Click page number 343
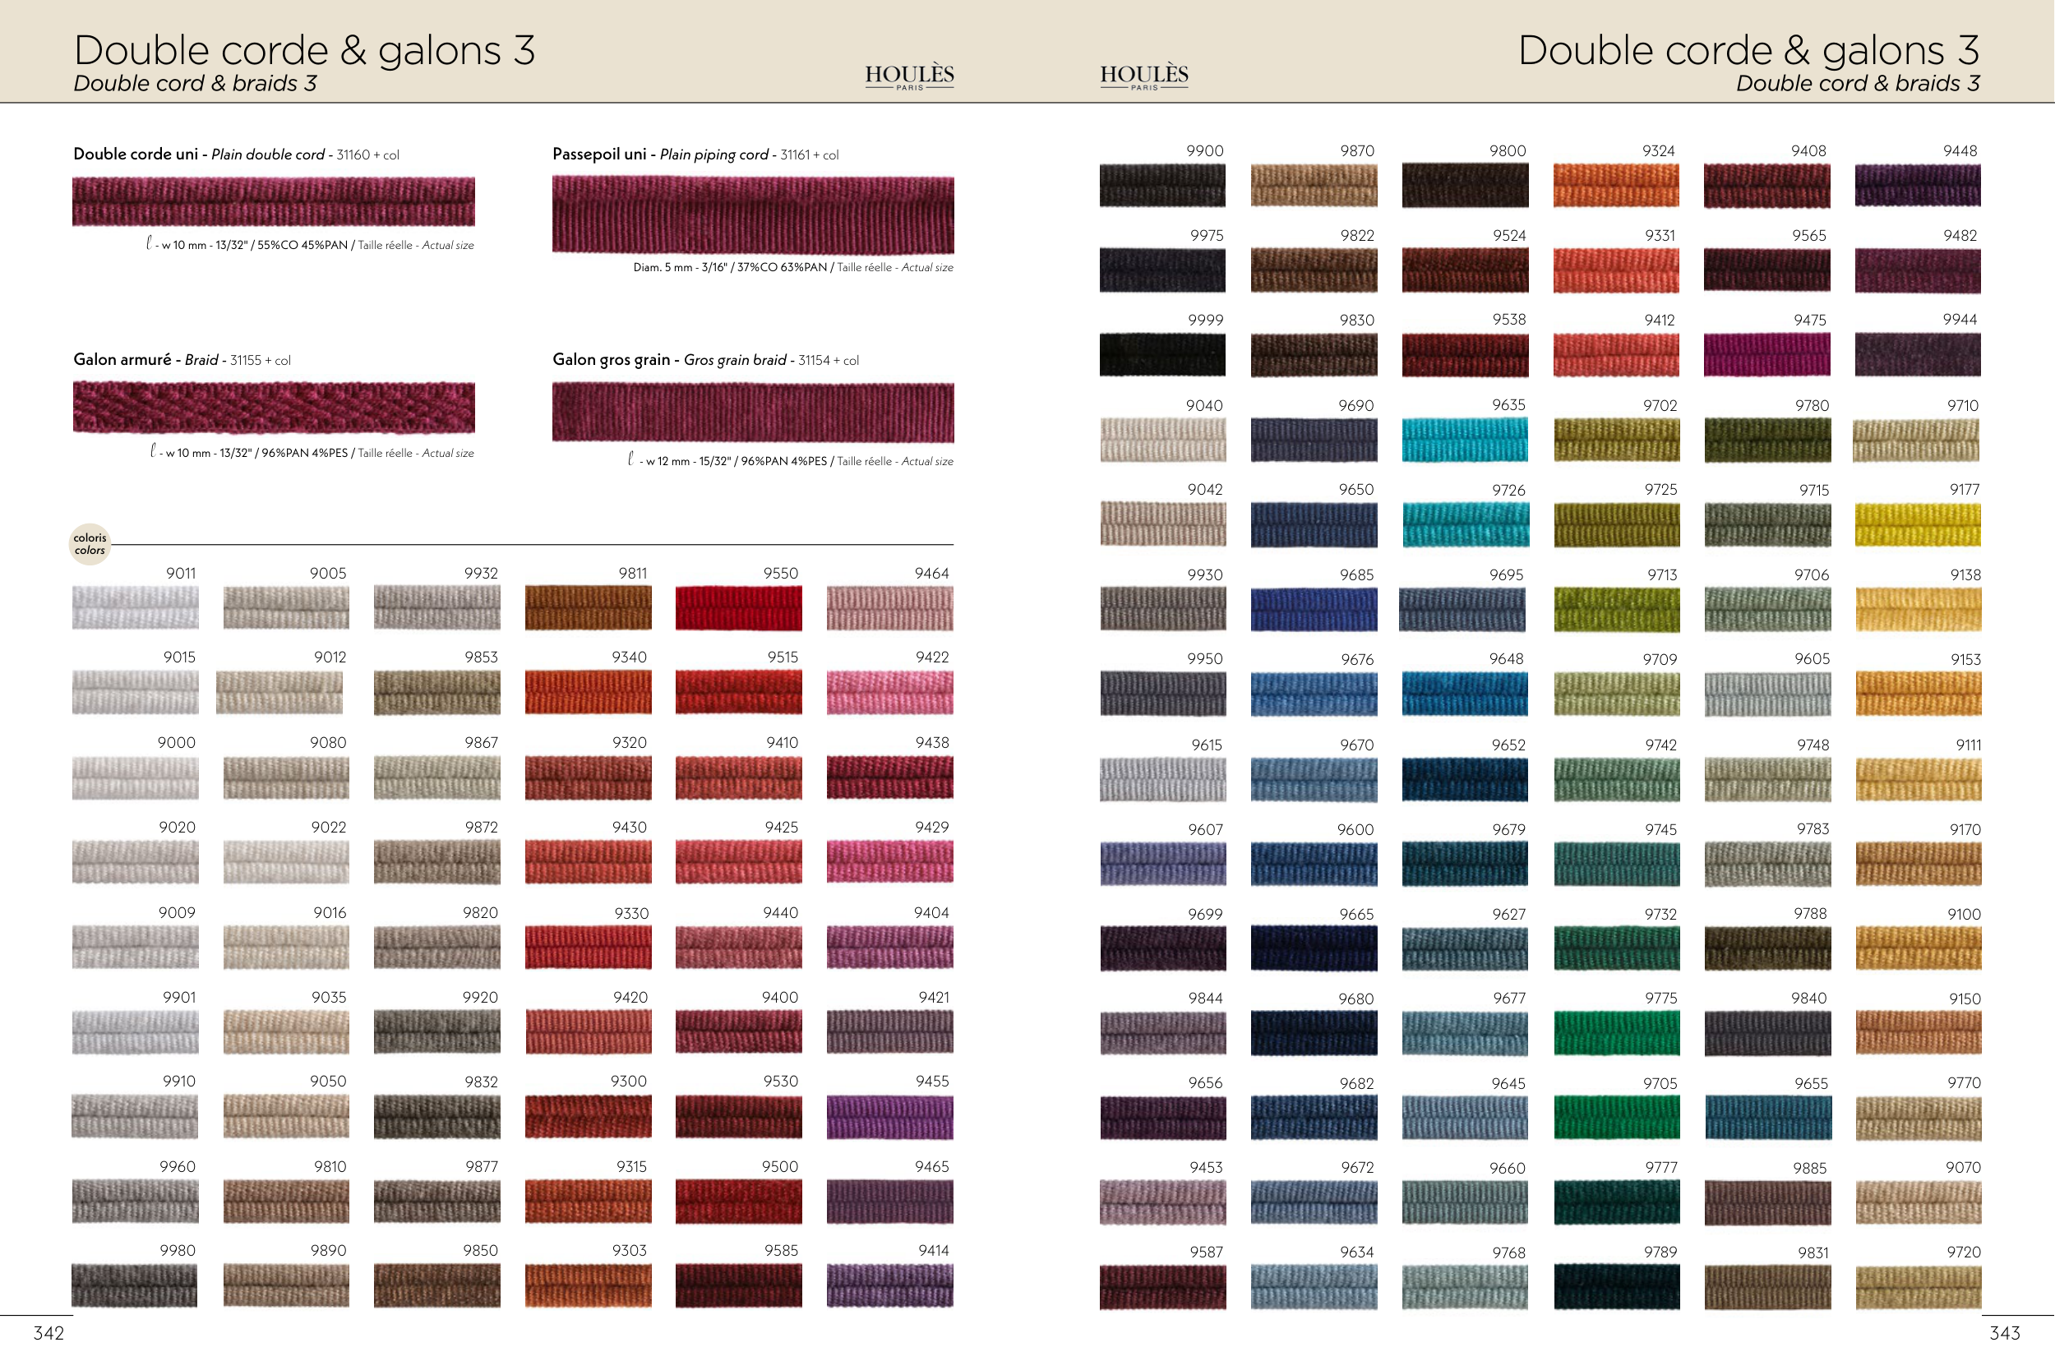2055x1370 pixels. (x=2004, y=1332)
